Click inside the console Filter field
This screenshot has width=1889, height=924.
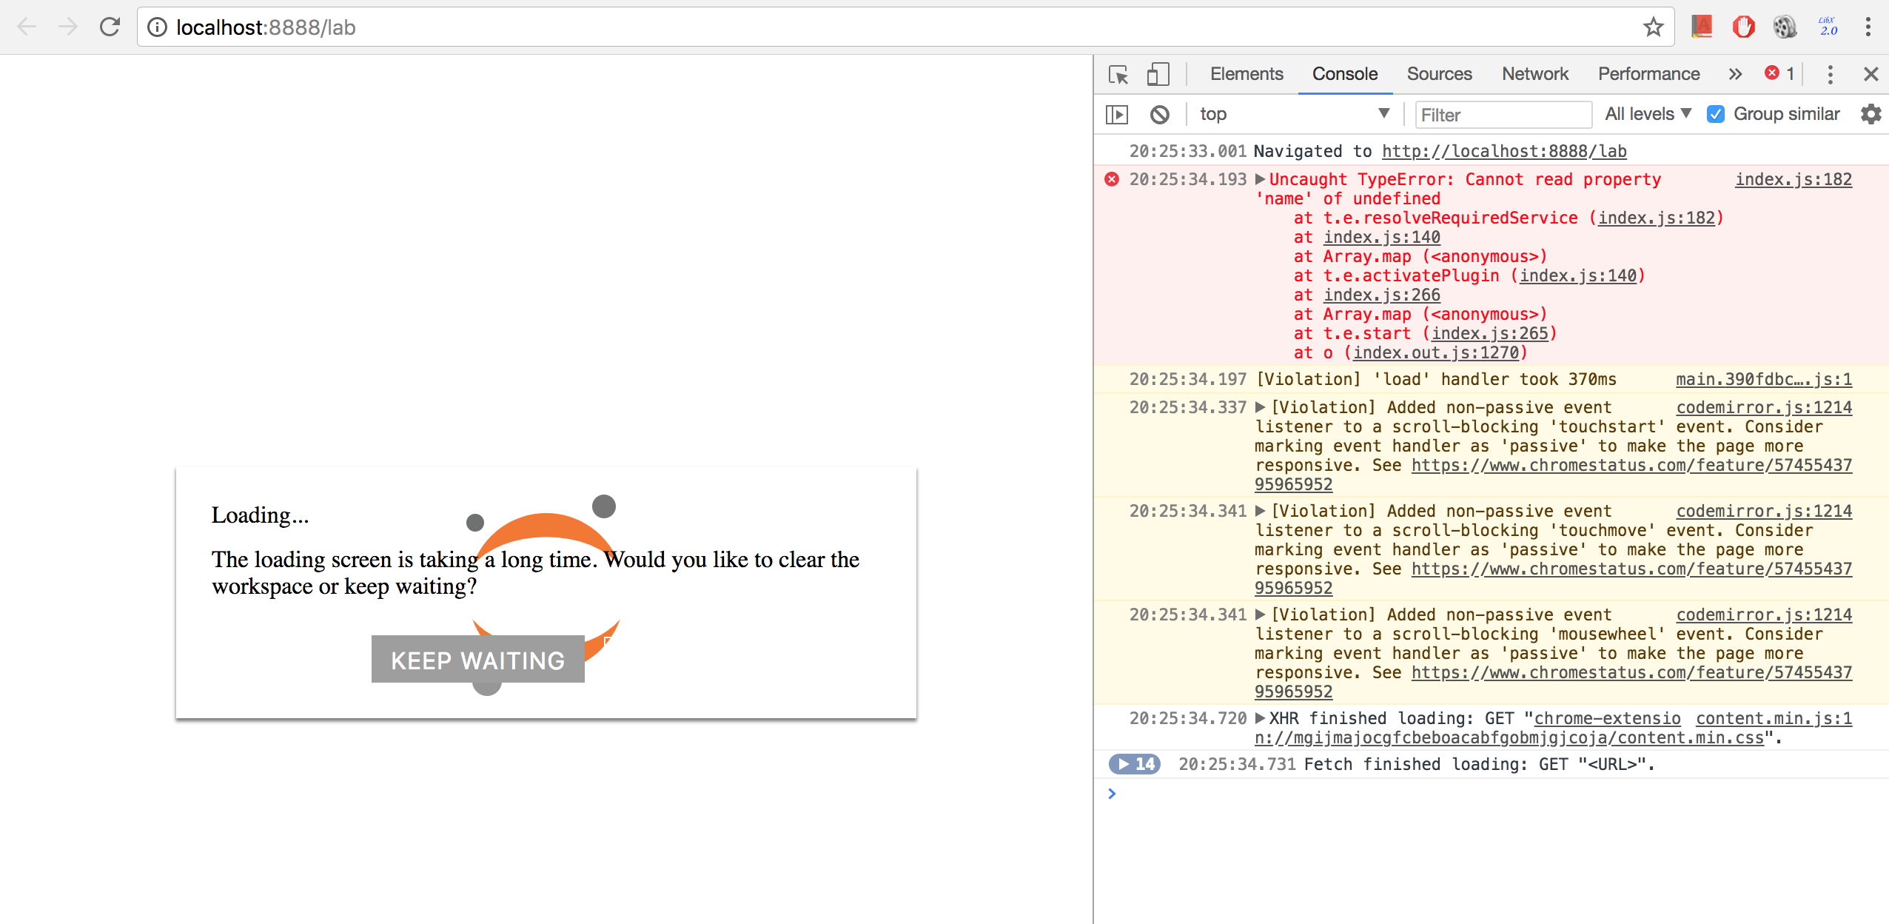pyautogui.click(x=1503, y=114)
